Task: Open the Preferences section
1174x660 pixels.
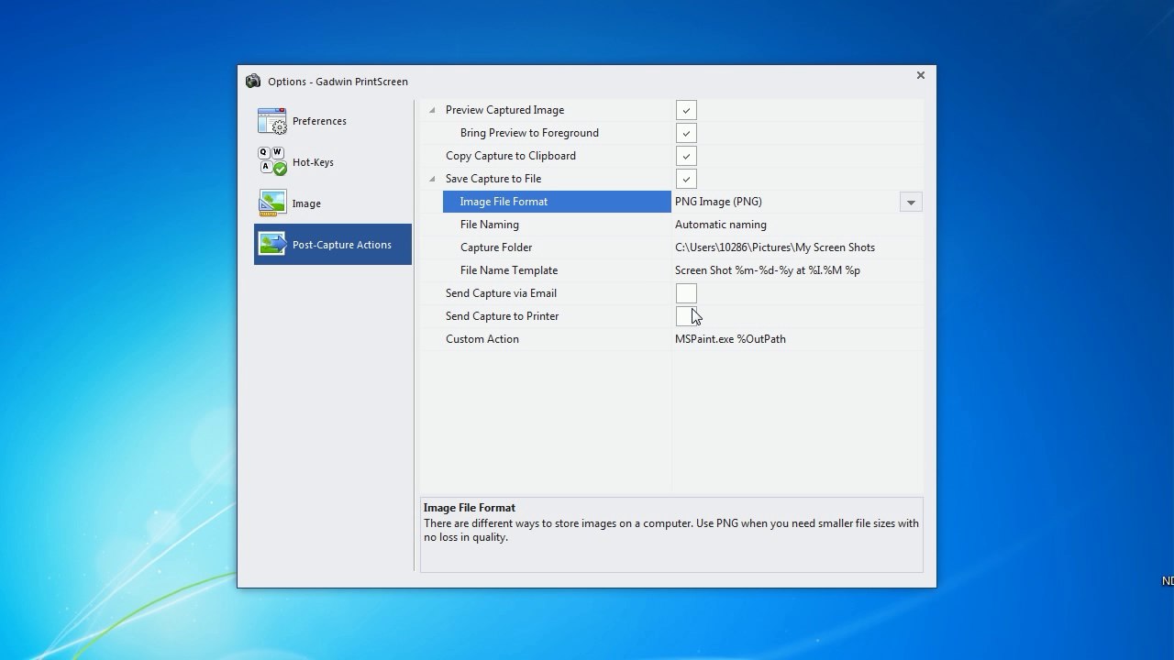Action: (x=333, y=121)
